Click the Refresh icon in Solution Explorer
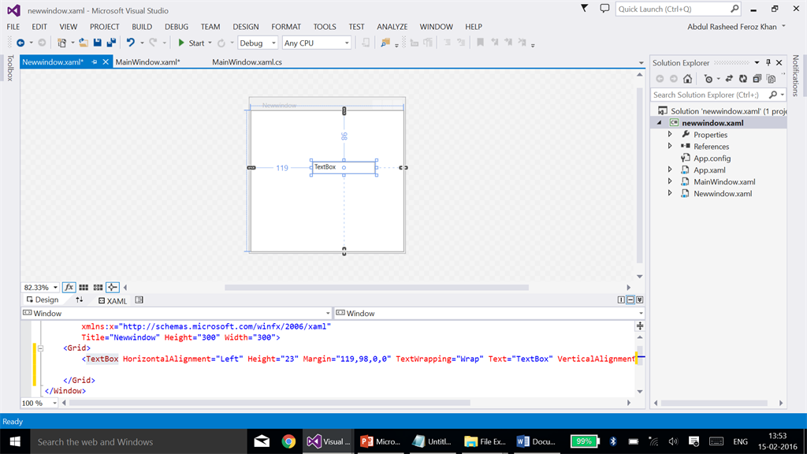 coord(743,79)
